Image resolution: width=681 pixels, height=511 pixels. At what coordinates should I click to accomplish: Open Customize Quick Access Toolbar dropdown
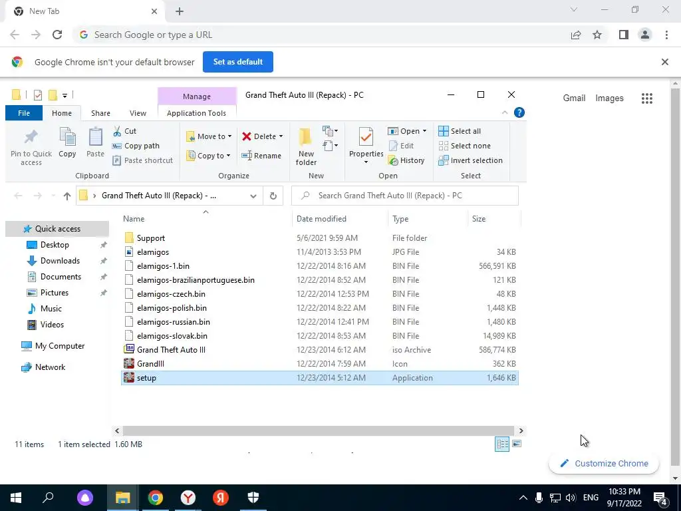tap(65, 95)
